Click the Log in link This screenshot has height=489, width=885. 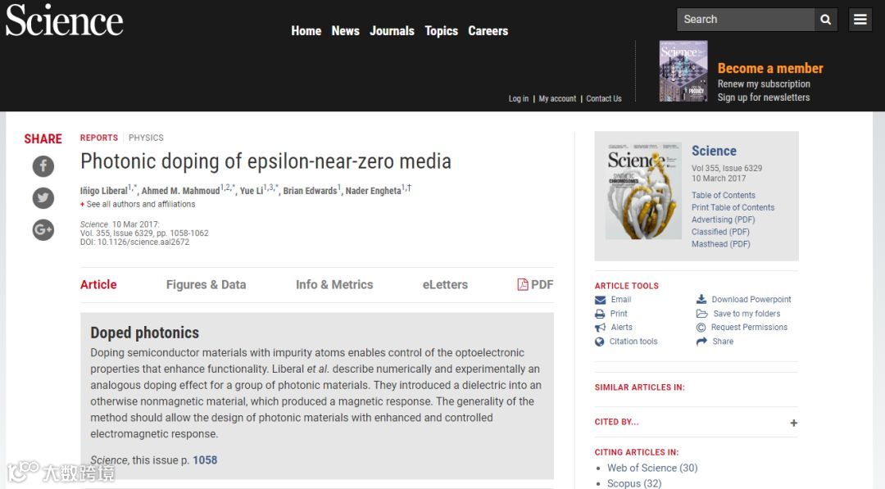tap(518, 99)
